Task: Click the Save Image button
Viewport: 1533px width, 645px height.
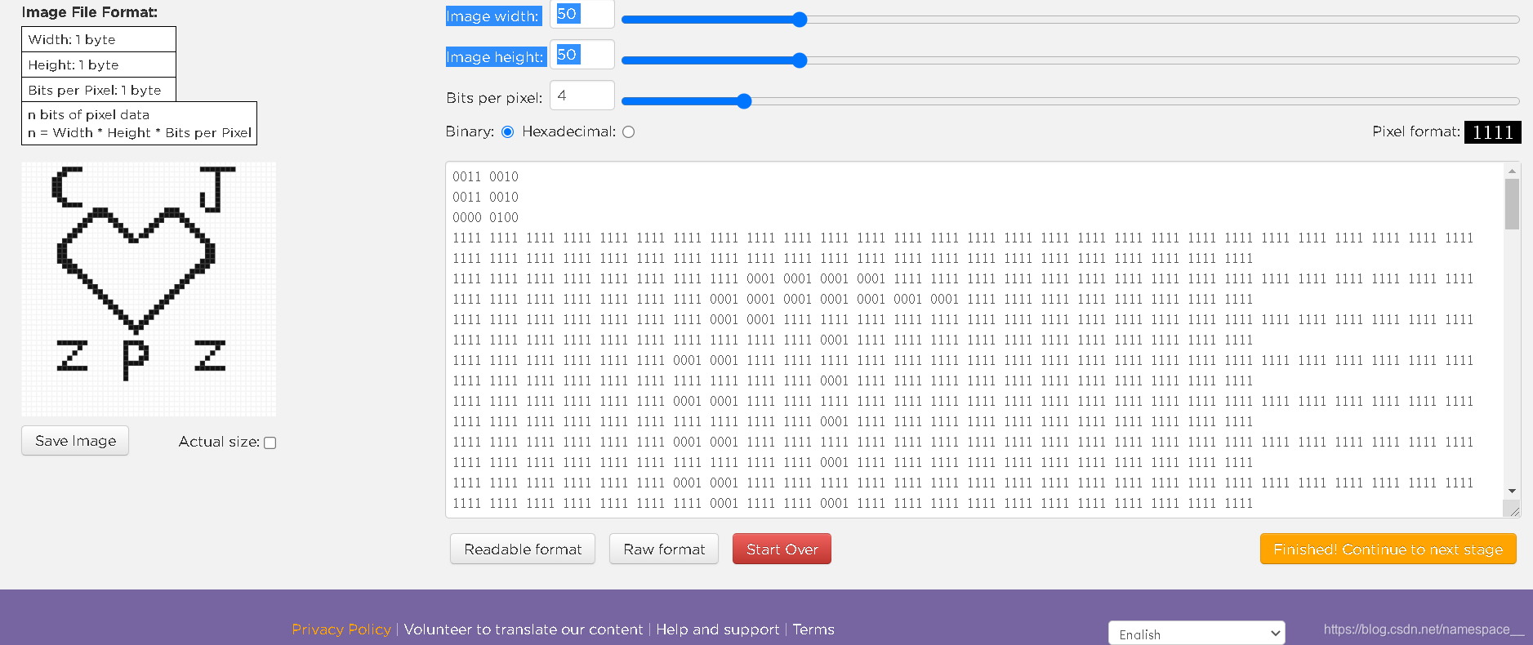Action: click(75, 441)
